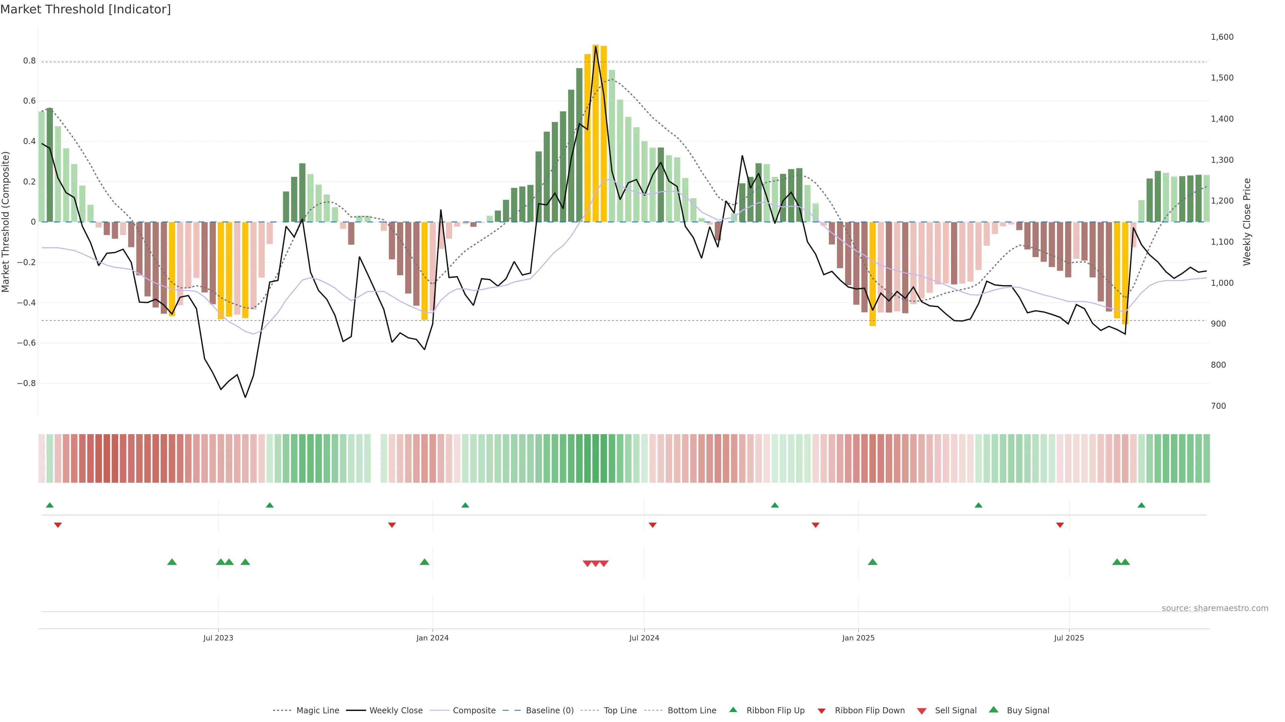Image resolution: width=1285 pixels, height=722 pixels.
Task: Click the Weekly Close Price axis title
Action: coord(1247,222)
